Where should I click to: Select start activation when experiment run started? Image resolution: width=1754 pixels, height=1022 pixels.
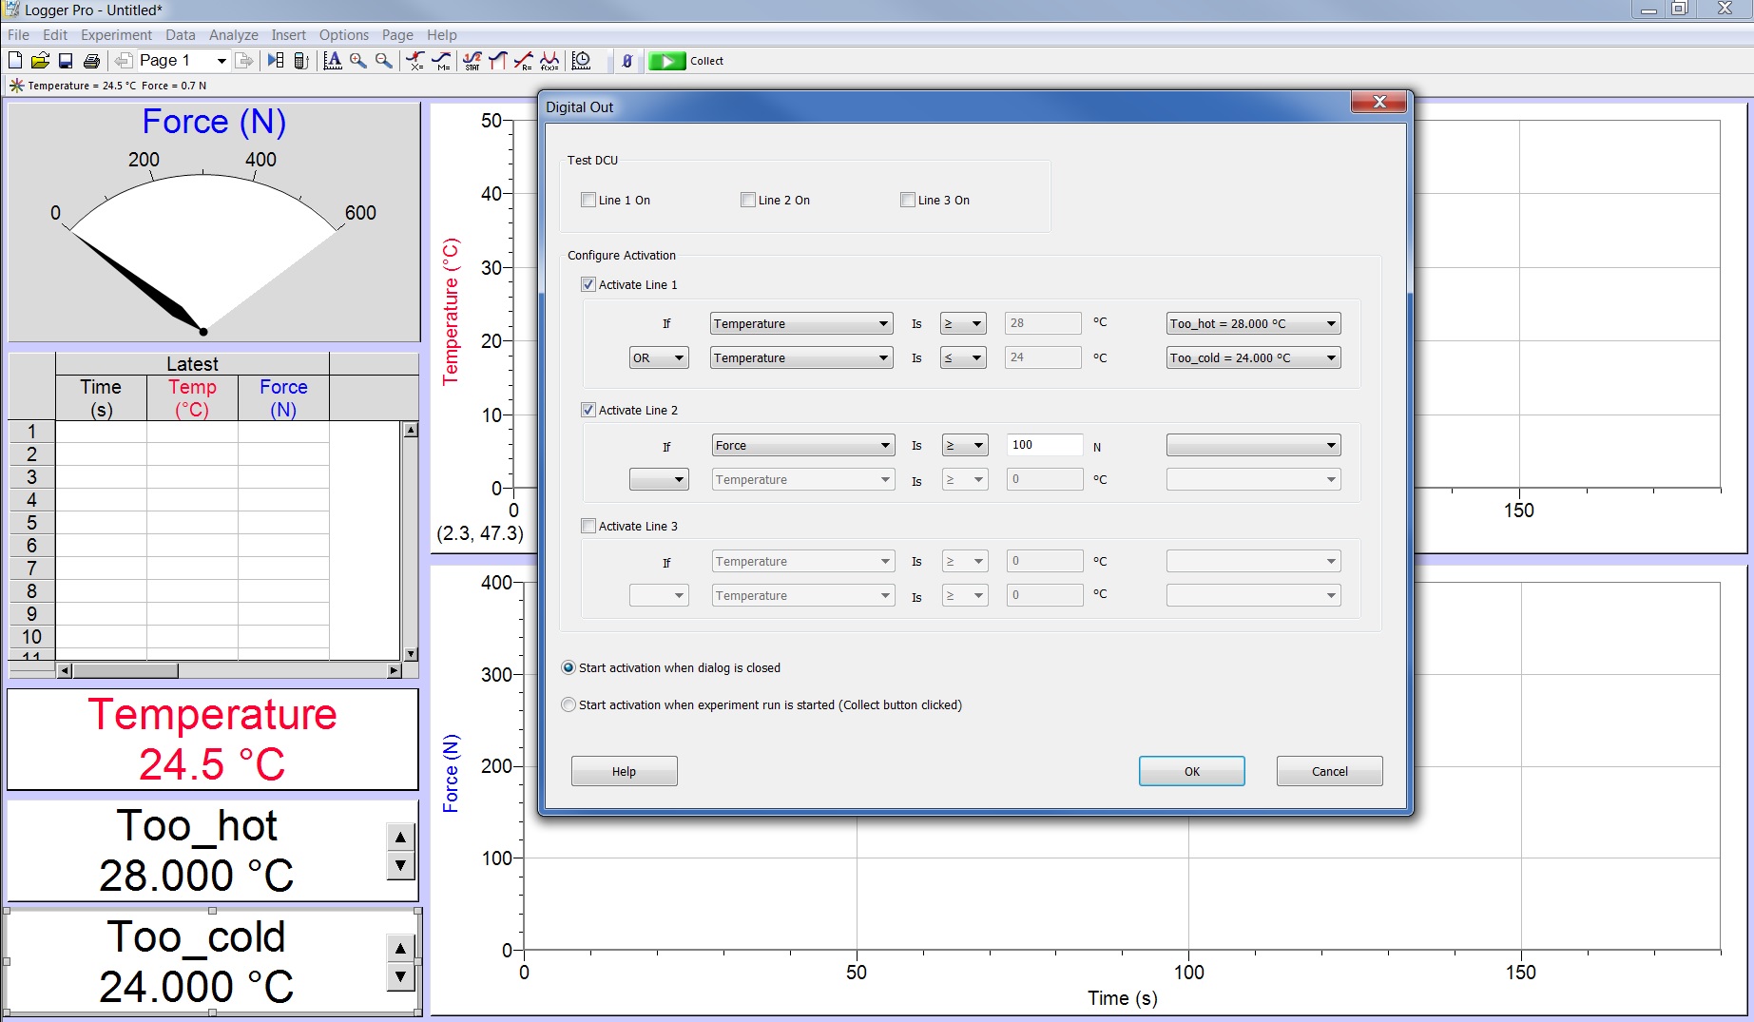[569, 704]
